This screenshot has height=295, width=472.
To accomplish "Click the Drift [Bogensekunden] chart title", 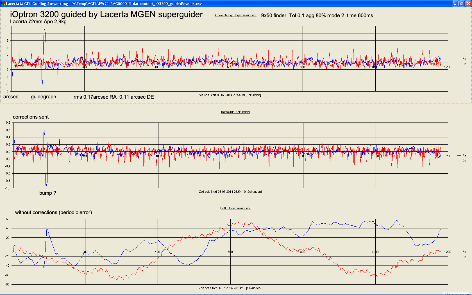I will [235, 208].
